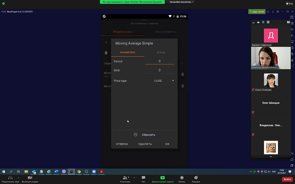The width and height of the screenshot is (295, 184).
Task: Click the Участники participants icon
Action: 125,178
